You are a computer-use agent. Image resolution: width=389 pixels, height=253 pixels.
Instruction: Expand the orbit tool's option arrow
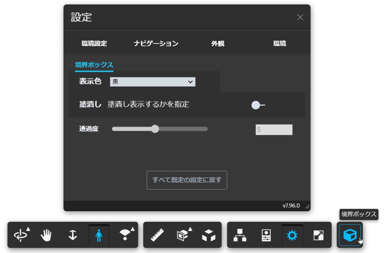28,229
